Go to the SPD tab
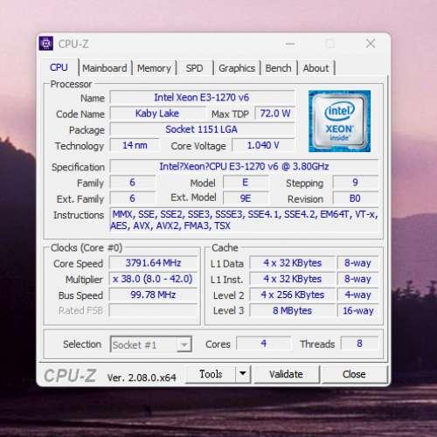 [194, 68]
